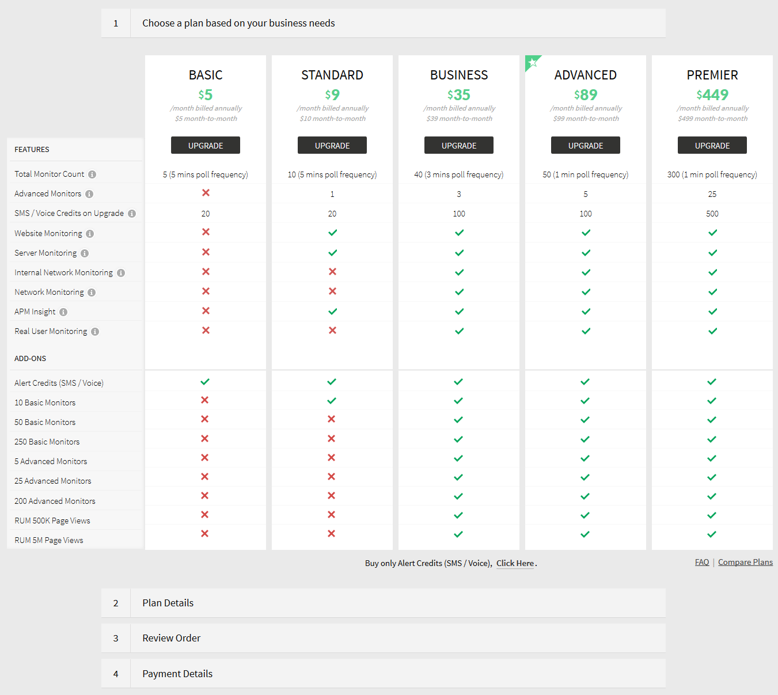Click Upgrade under the Standard plan

(332, 146)
